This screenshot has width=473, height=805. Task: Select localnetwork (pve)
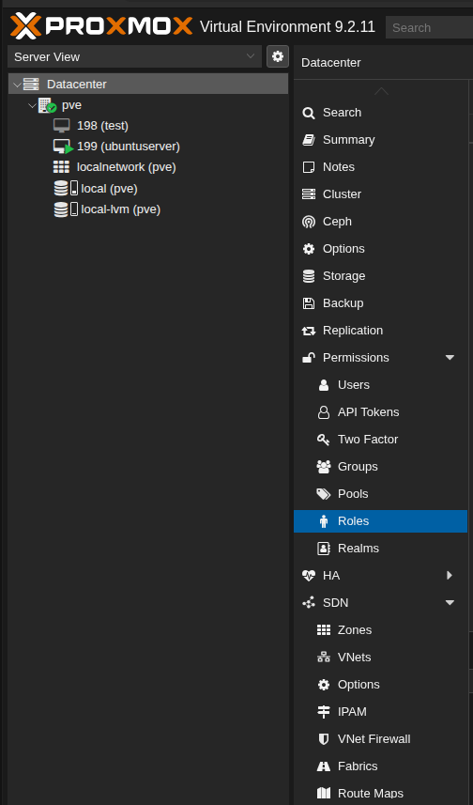click(126, 167)
